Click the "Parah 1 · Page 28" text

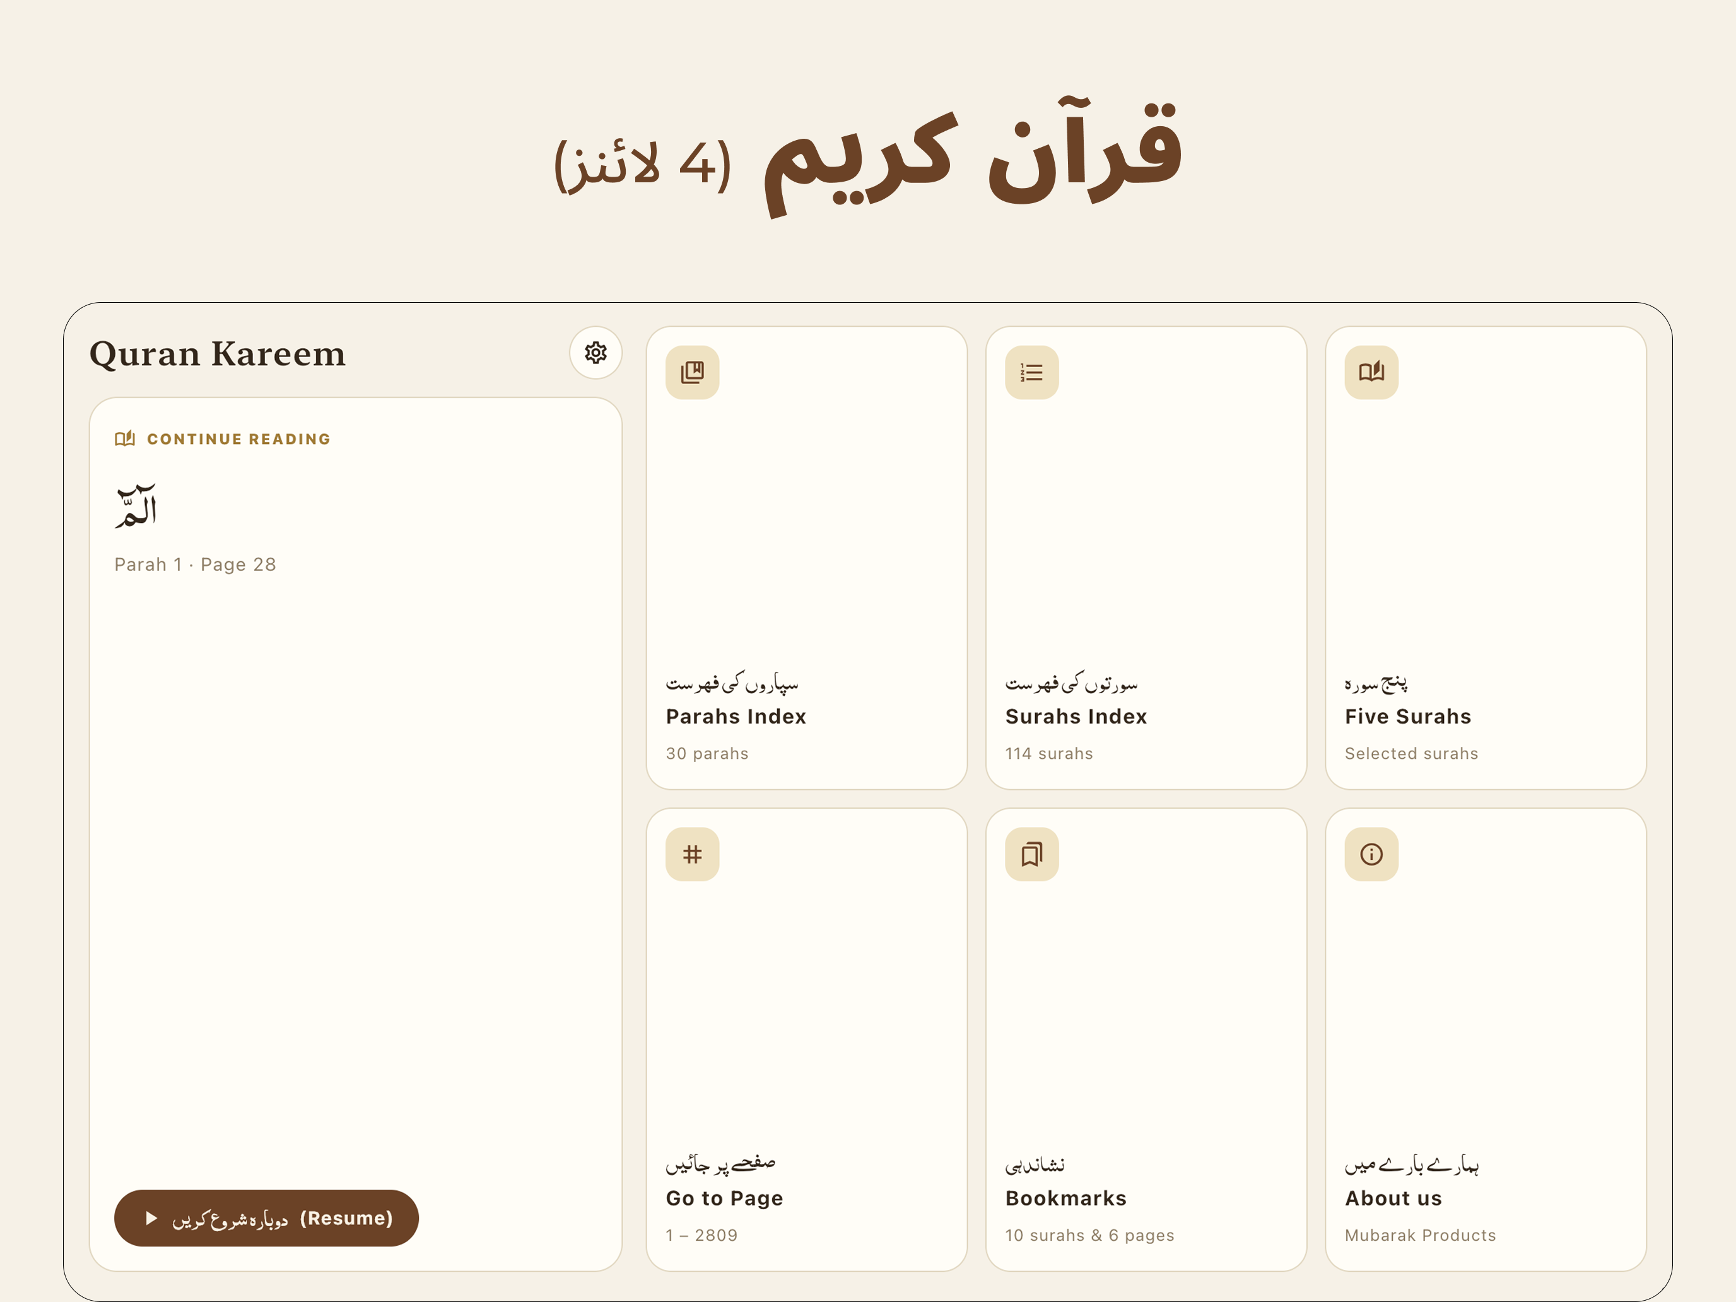click(x=195, y=565)
